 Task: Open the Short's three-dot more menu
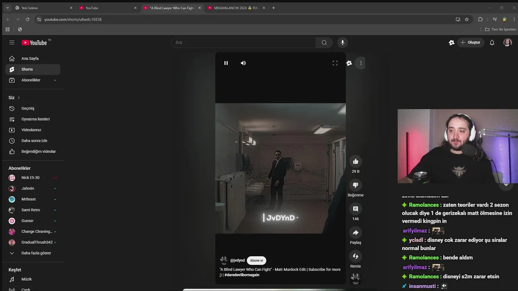pos(361,63)
